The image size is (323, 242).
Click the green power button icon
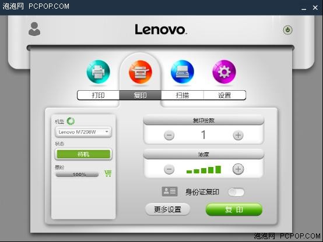click(x=287, y=30)
